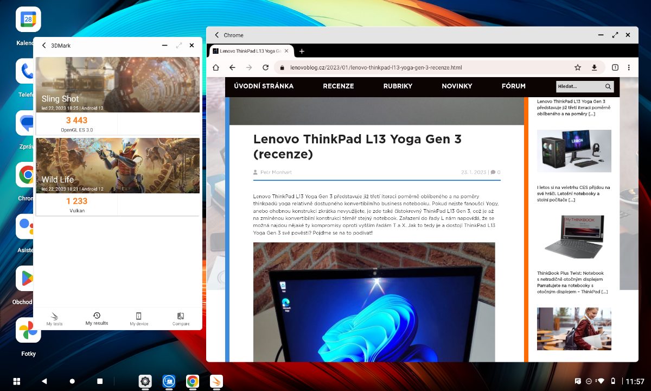Reload the page in Chrome
The height and width of the screenshot is (391, 651).
click(265, 67)
